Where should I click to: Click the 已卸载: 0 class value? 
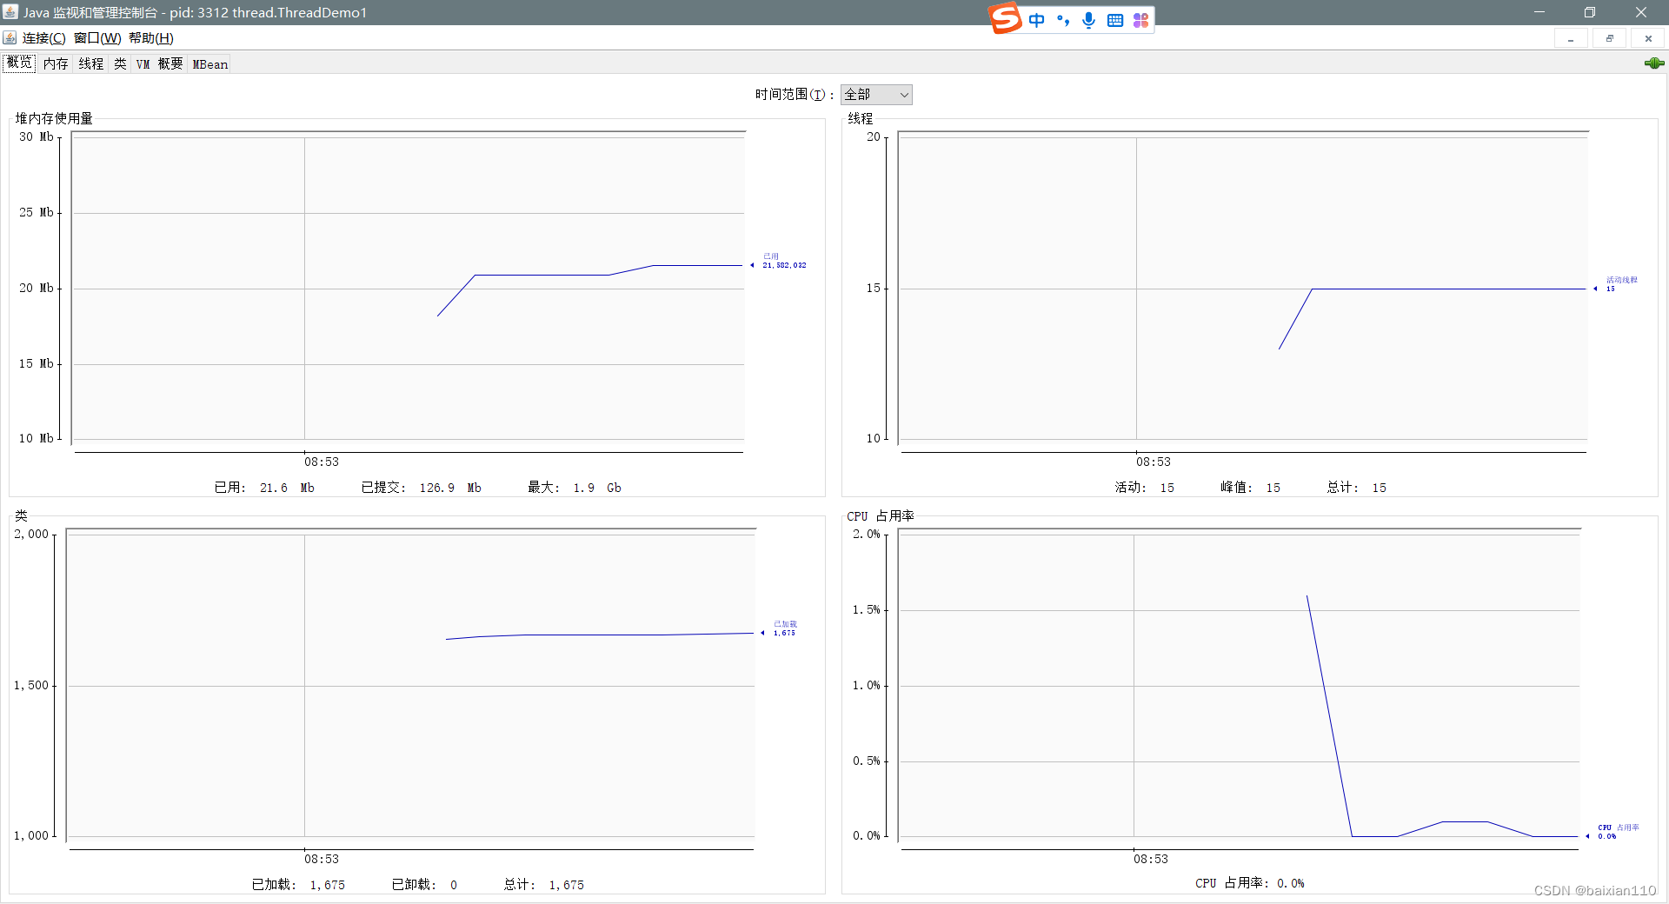424,885
